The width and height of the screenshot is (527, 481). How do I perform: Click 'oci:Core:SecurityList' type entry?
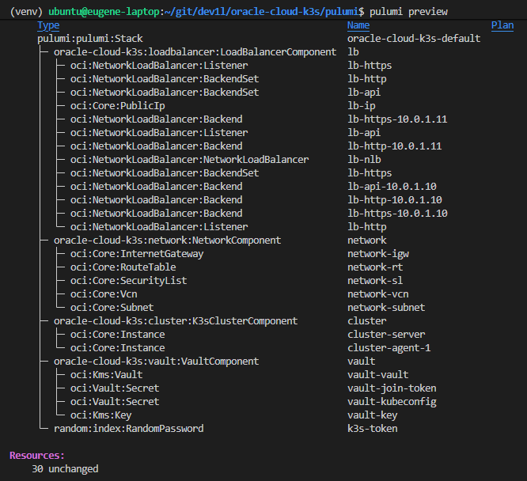[x=128, y=281]
